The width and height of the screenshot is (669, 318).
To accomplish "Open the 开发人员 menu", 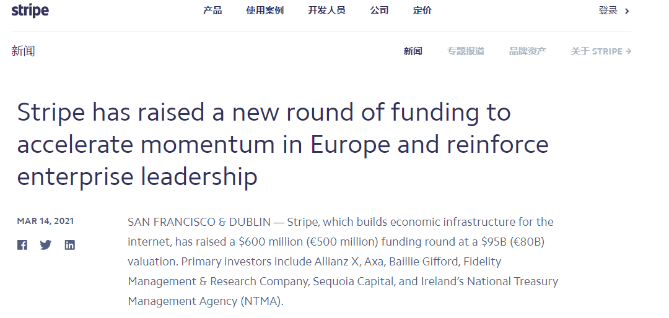I will (326, 11).
